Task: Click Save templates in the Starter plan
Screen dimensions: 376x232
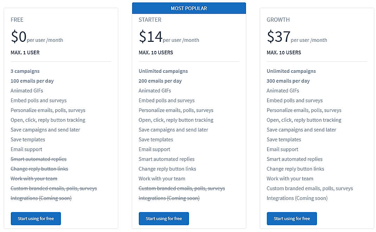Action: 156,140
